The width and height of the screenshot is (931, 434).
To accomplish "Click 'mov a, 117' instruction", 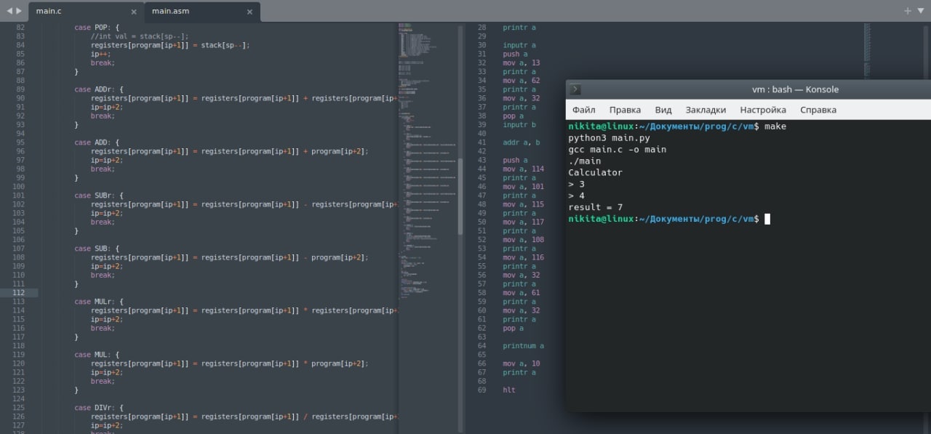I will pyautogui.click(x=524, y=222).
